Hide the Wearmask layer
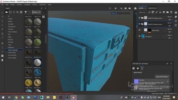Image resolution: width=178 pixels, height=100 pixels. click(x=139, y=30)
